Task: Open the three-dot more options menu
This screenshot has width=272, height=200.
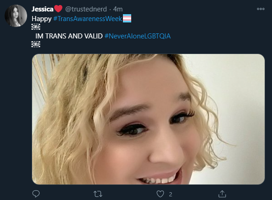Action: click(x=261, y=9)
